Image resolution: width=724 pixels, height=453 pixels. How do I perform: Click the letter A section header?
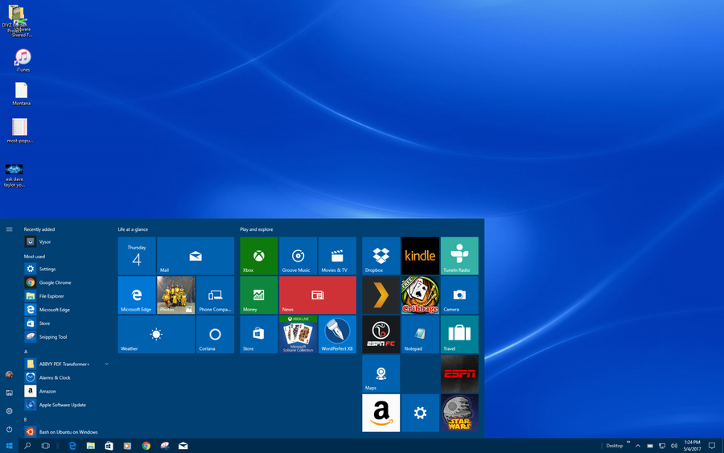pos(26,352)
